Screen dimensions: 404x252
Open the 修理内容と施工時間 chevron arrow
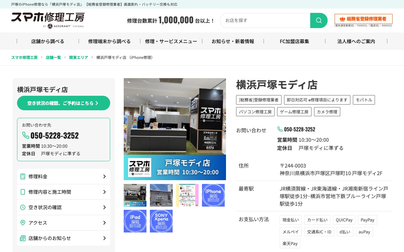104,192
